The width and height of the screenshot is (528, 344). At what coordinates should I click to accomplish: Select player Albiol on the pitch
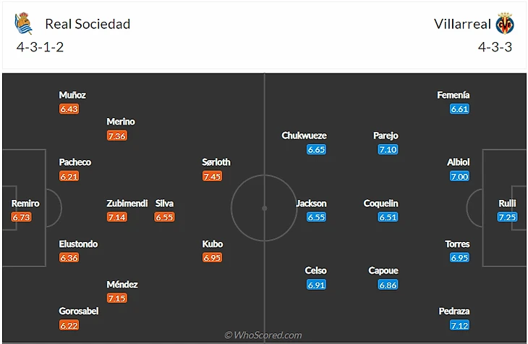point(459,162)
